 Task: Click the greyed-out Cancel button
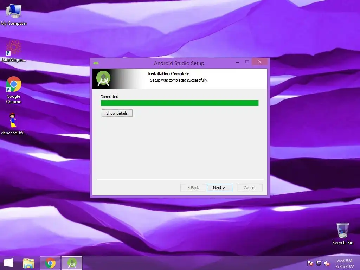[249, 188]
